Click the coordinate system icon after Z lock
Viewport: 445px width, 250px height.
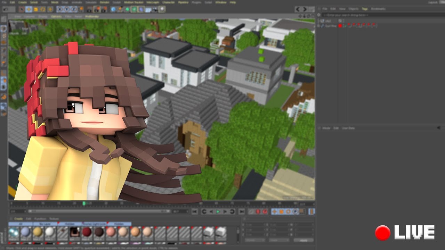[81, 9]
